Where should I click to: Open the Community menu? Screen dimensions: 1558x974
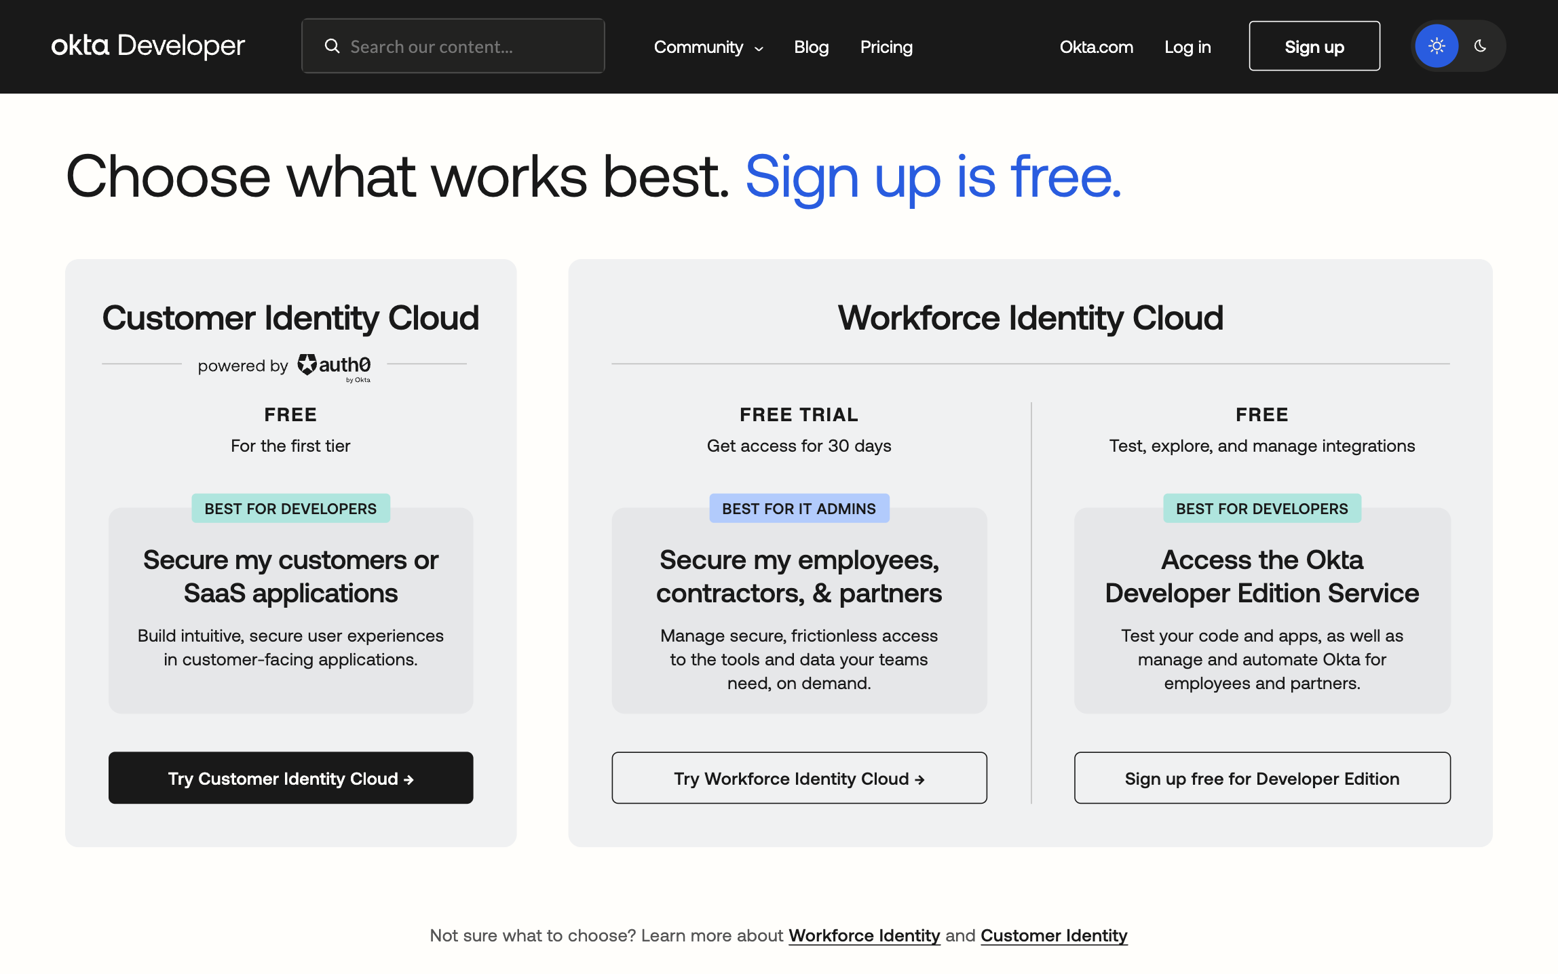(698, 47)
